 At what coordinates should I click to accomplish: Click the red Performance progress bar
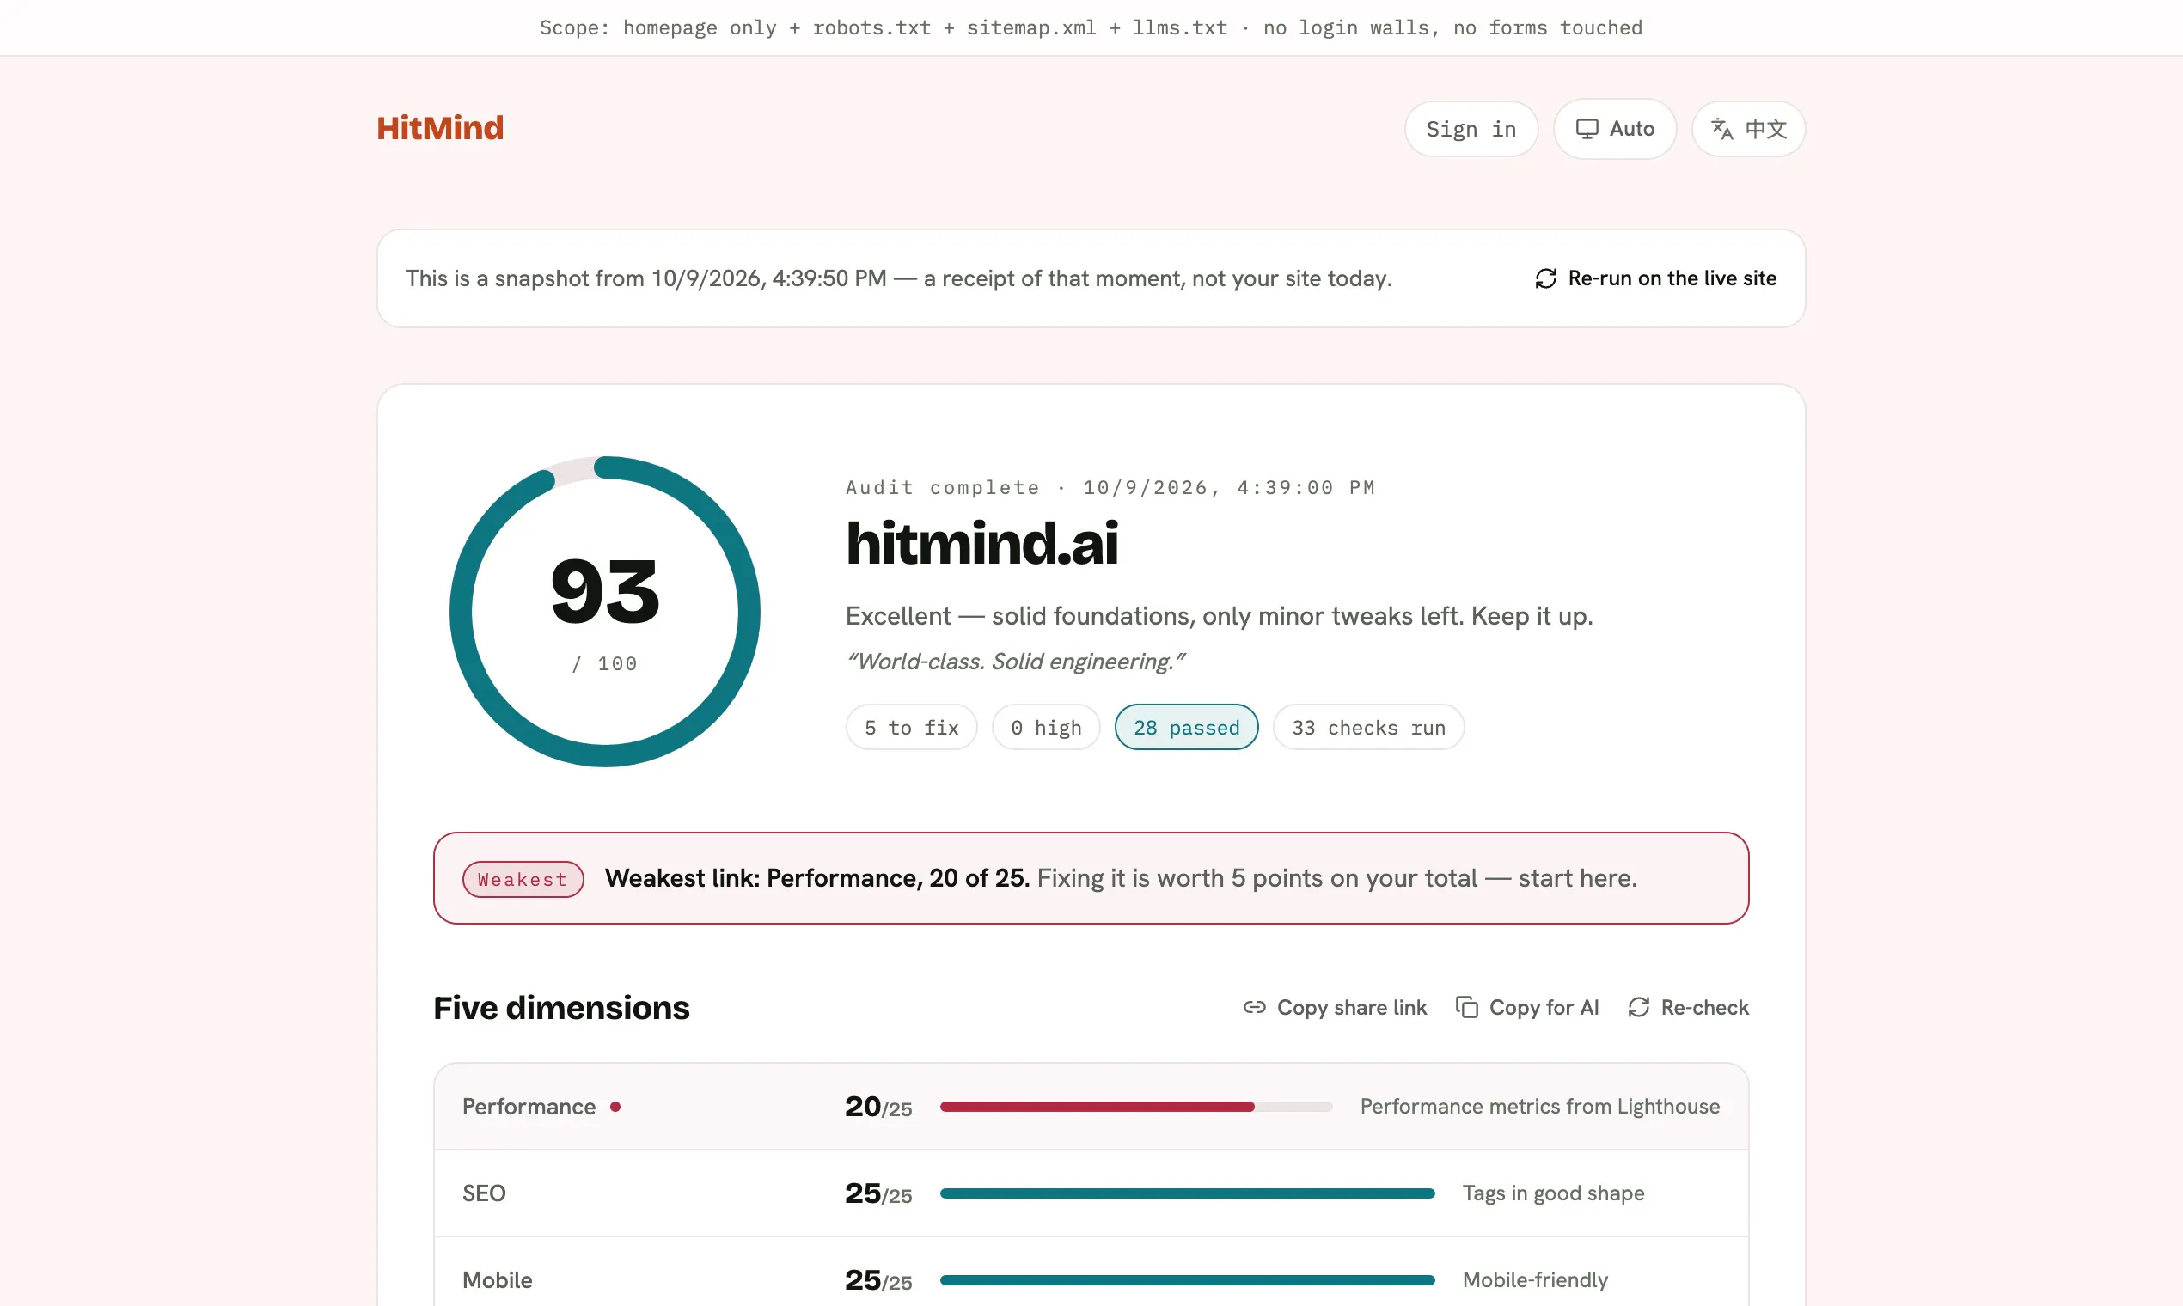(x=1135, y=1108)
